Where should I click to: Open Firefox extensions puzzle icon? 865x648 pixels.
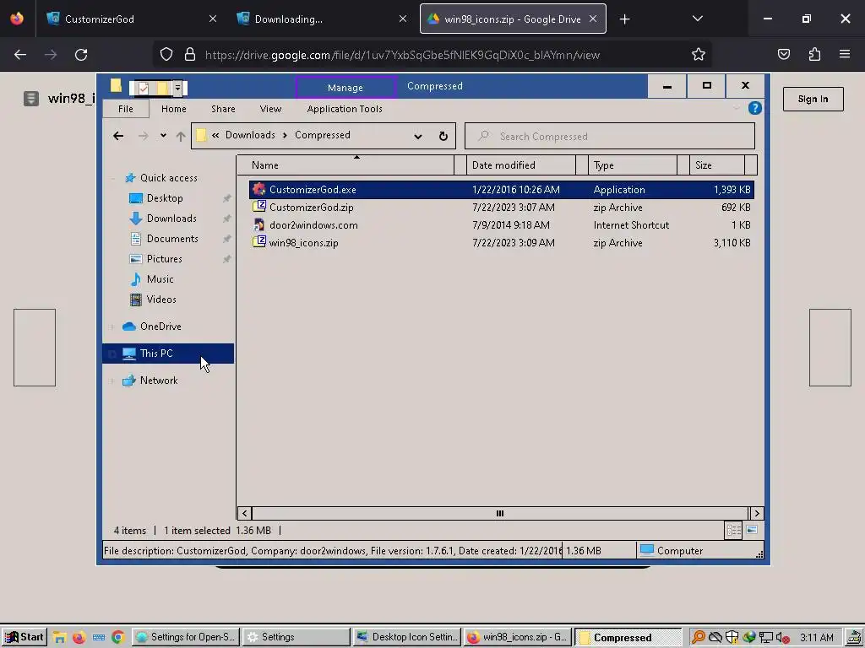tap(814, 55)
